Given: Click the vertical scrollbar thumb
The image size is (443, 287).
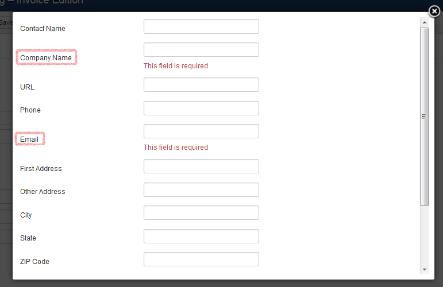Looking at the screenshot, I should [x=425, y=117].
